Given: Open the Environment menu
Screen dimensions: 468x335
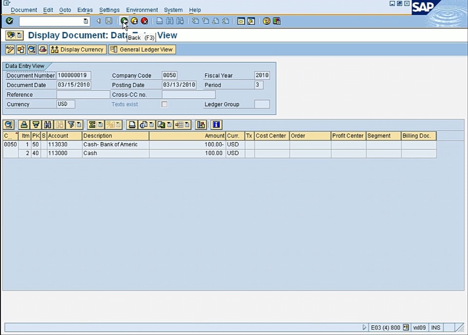Looking at the screenshot, I should click(x=142, y=10).
